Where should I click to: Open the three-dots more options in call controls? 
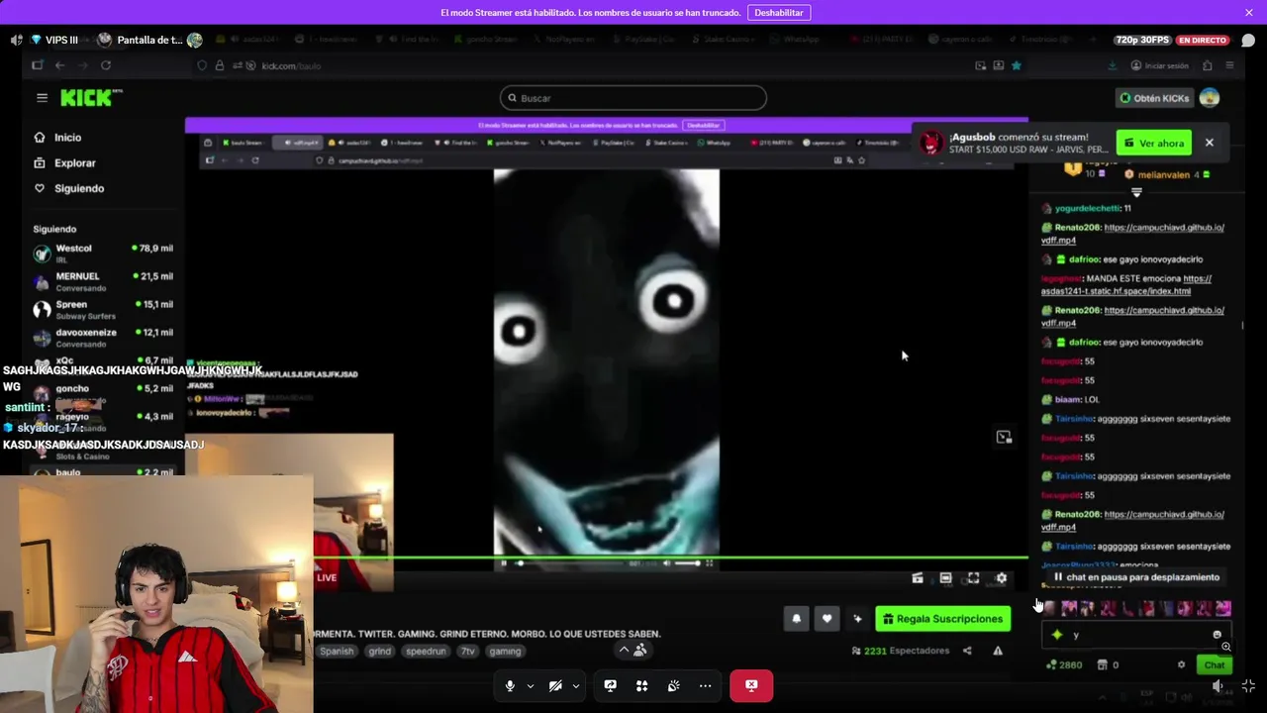705,685
